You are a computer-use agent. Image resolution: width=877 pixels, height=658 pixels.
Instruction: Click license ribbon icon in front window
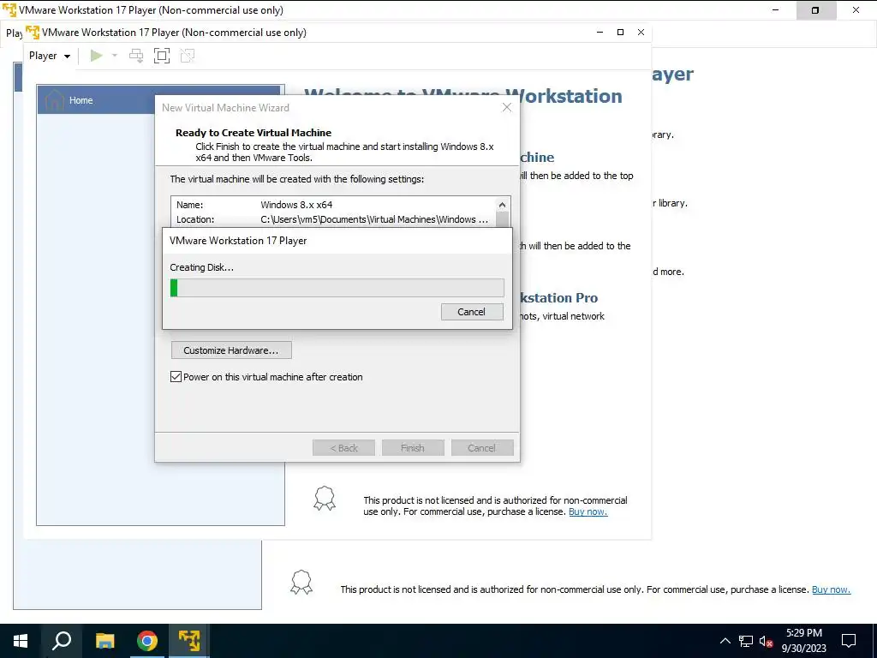324,498
